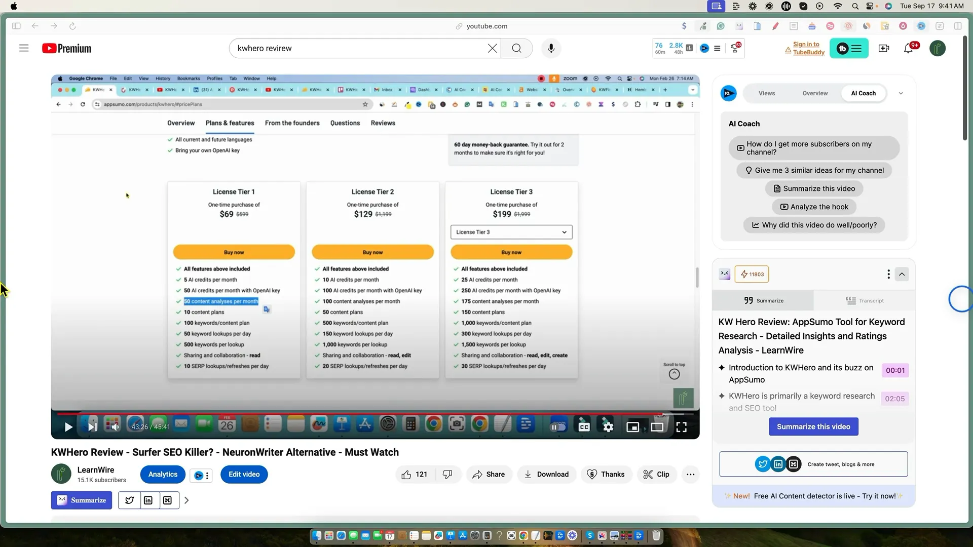This screenshot has height=547, width=973.
Task: Click the Create video camera icon
Action: point(884,48)
